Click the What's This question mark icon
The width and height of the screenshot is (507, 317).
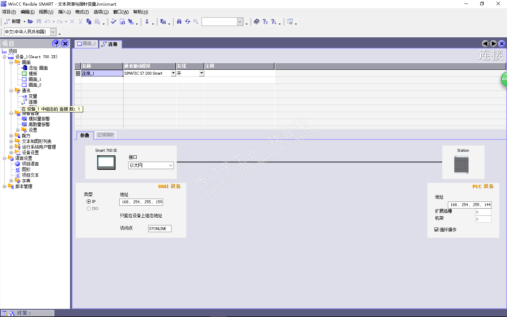click(x=265, y=21)
